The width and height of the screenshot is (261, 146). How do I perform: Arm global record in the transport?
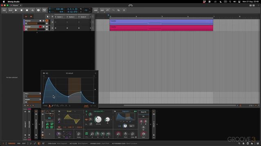27,10
